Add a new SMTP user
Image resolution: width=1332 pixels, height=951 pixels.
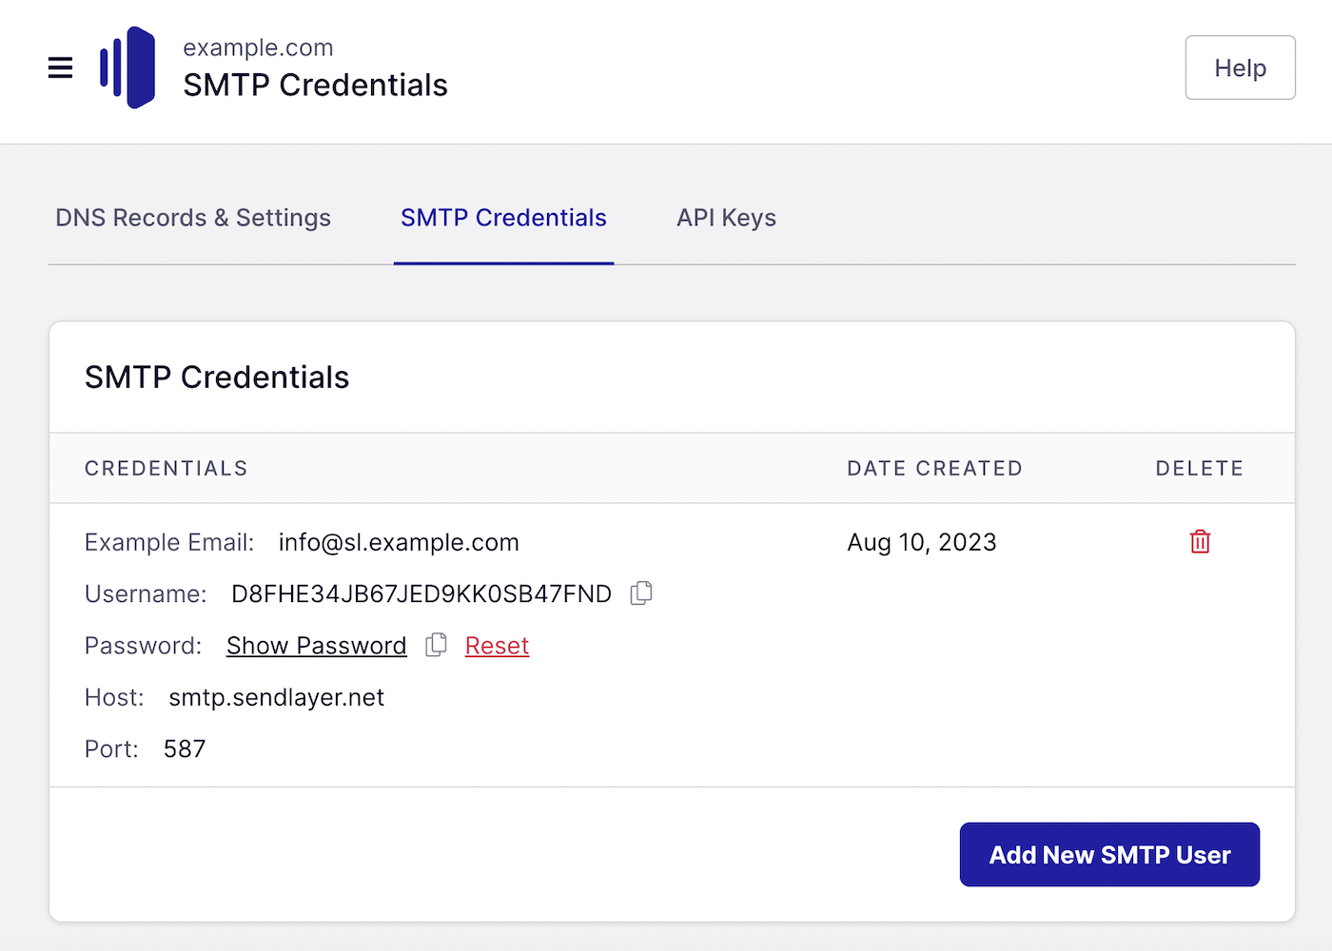coord(1109,854)
